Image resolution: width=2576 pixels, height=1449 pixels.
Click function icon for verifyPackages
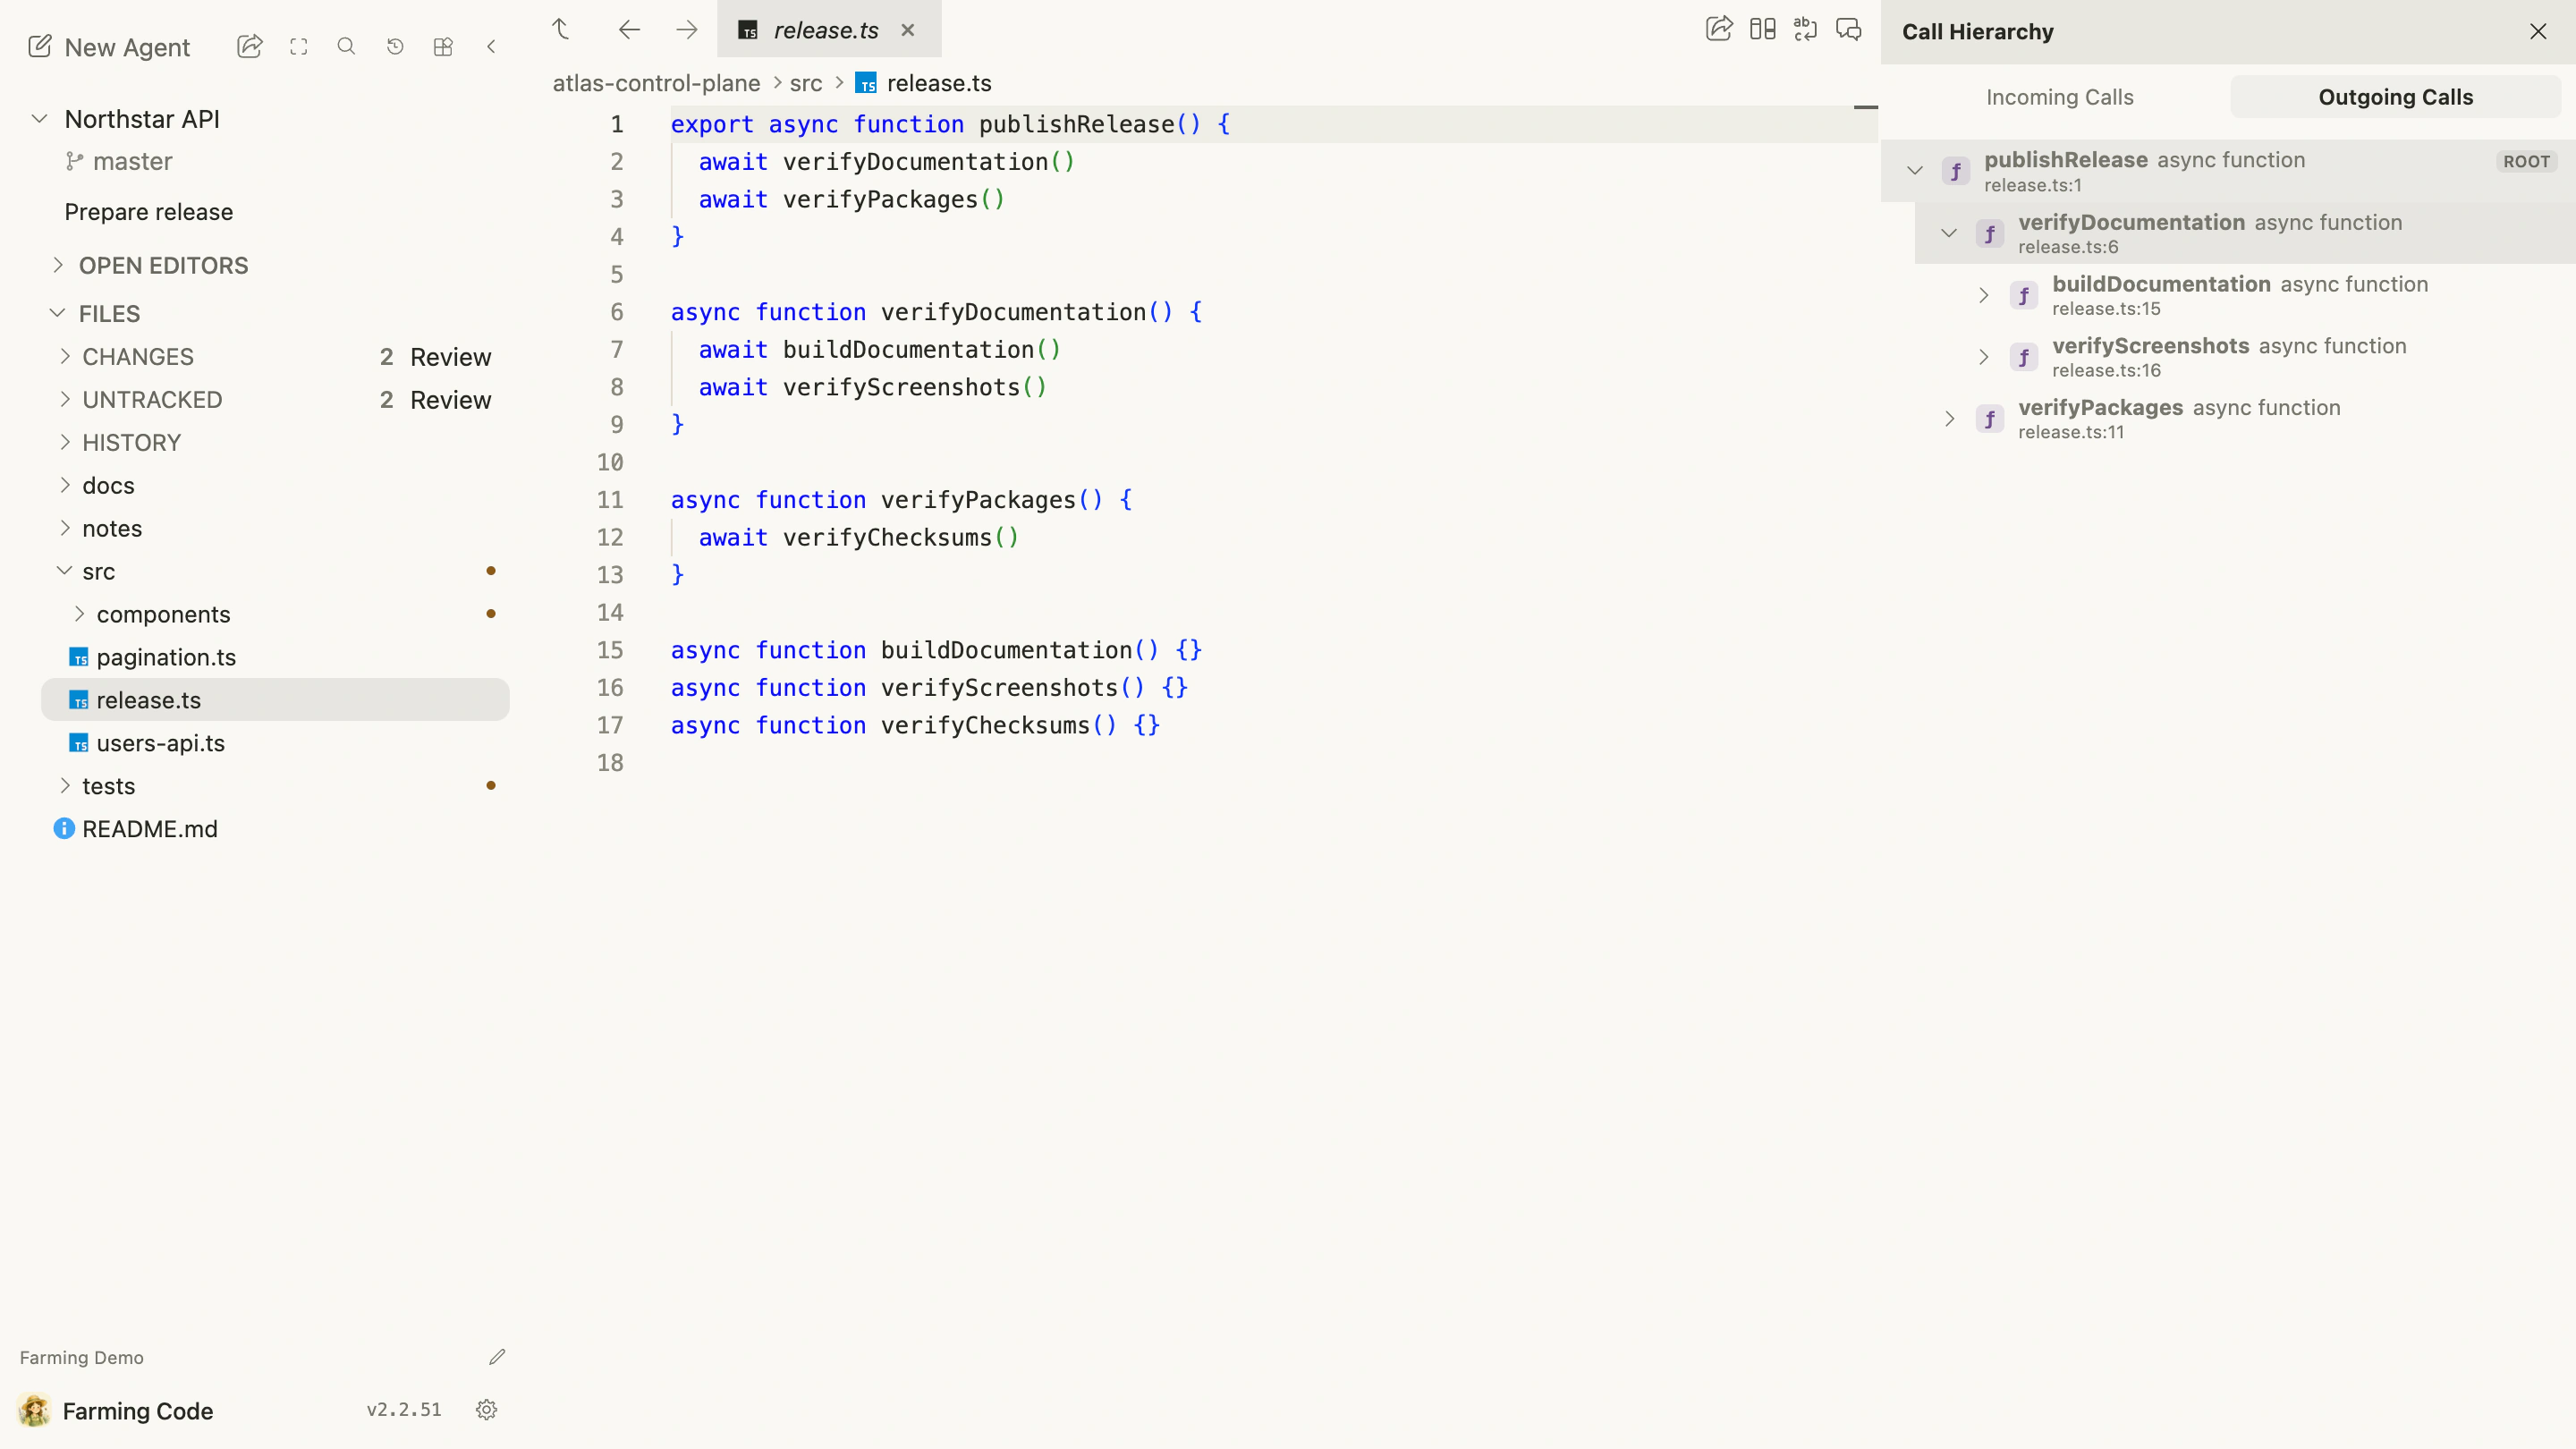[x=1990, y=419]
